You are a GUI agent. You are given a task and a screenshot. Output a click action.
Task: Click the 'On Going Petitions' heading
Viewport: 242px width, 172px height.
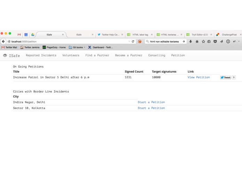point(28,67)
